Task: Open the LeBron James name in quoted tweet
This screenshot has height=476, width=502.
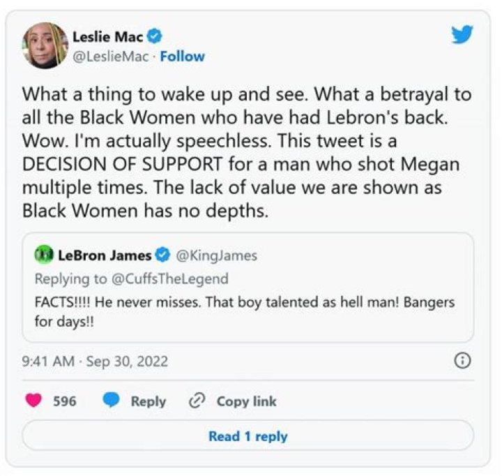Action: coord(105,255)
